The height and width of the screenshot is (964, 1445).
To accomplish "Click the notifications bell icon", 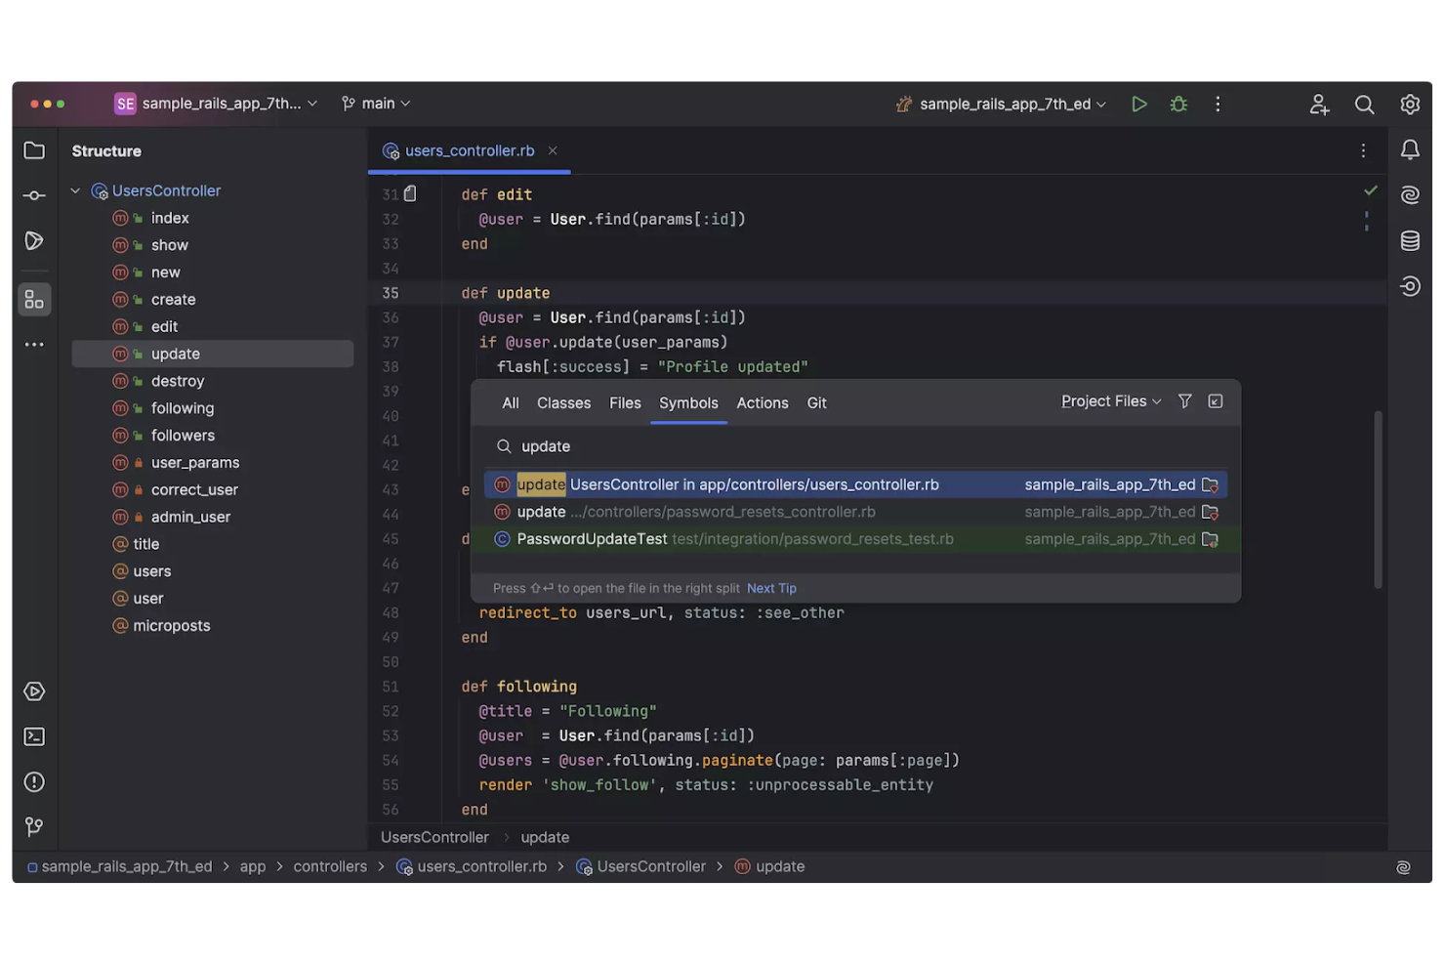I will click(x=1410, y=150).
